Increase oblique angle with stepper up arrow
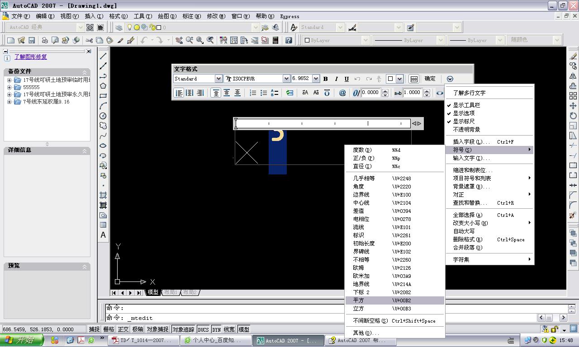The image size is (579, 347). [385, 91]
